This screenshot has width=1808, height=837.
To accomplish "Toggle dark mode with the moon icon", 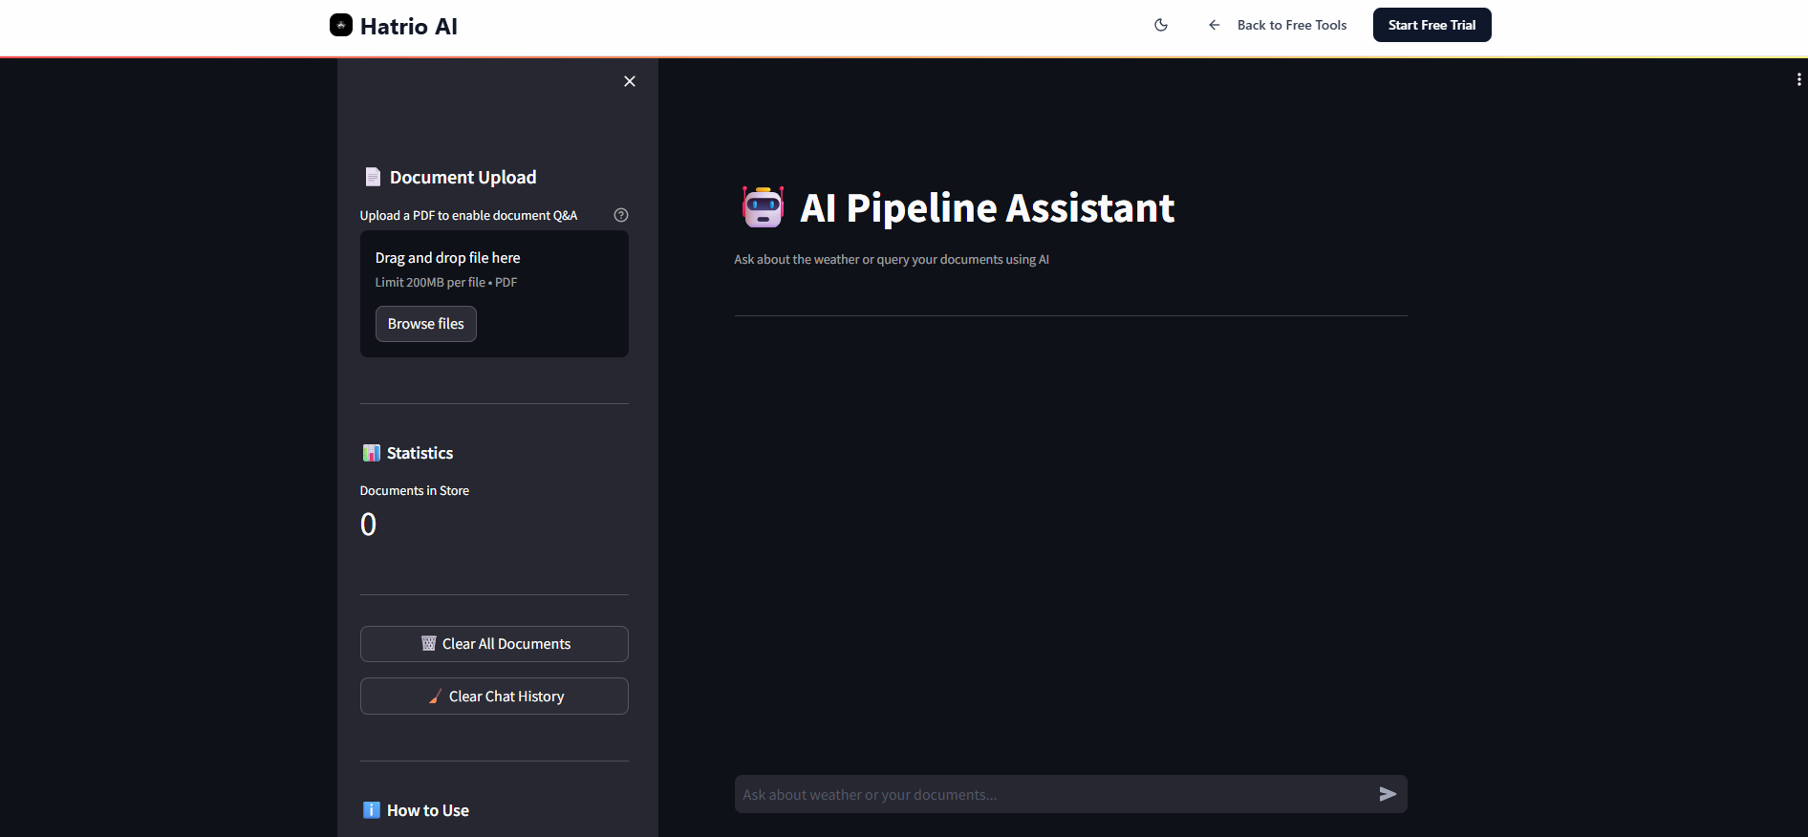I will [1161, 25].
